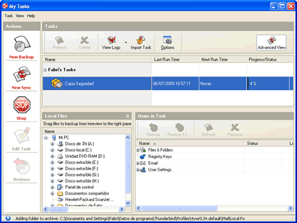297x223 pixels.
Task: Click the Local Files Name column header
Action: coord(79,131)
